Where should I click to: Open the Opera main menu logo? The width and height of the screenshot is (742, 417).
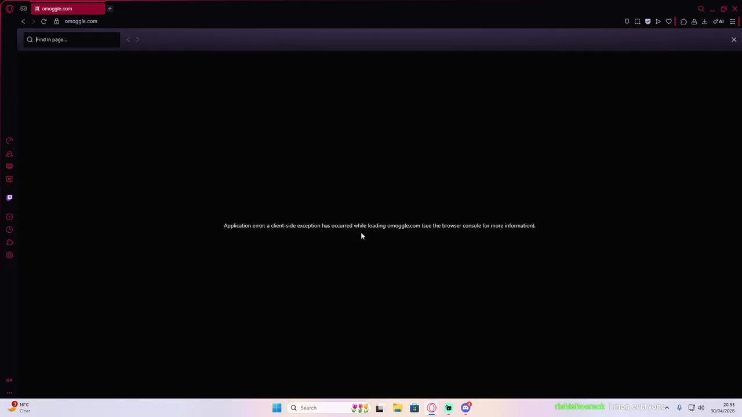(x=9, y=9)
